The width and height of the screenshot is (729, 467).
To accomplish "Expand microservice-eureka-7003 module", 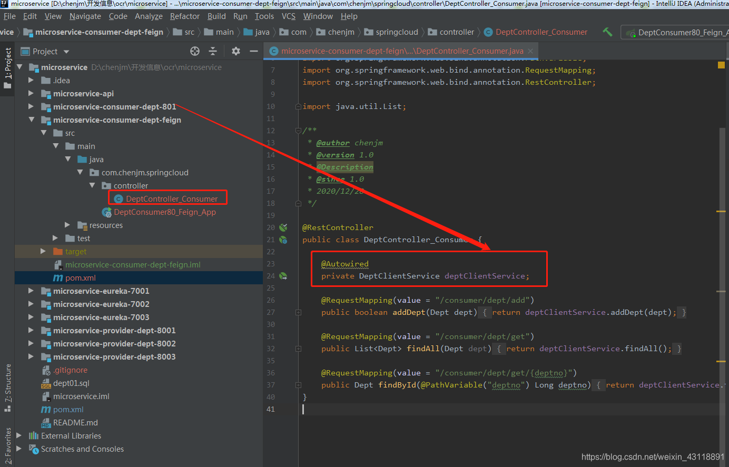I will pyautogui.click(x=31, y=317).
